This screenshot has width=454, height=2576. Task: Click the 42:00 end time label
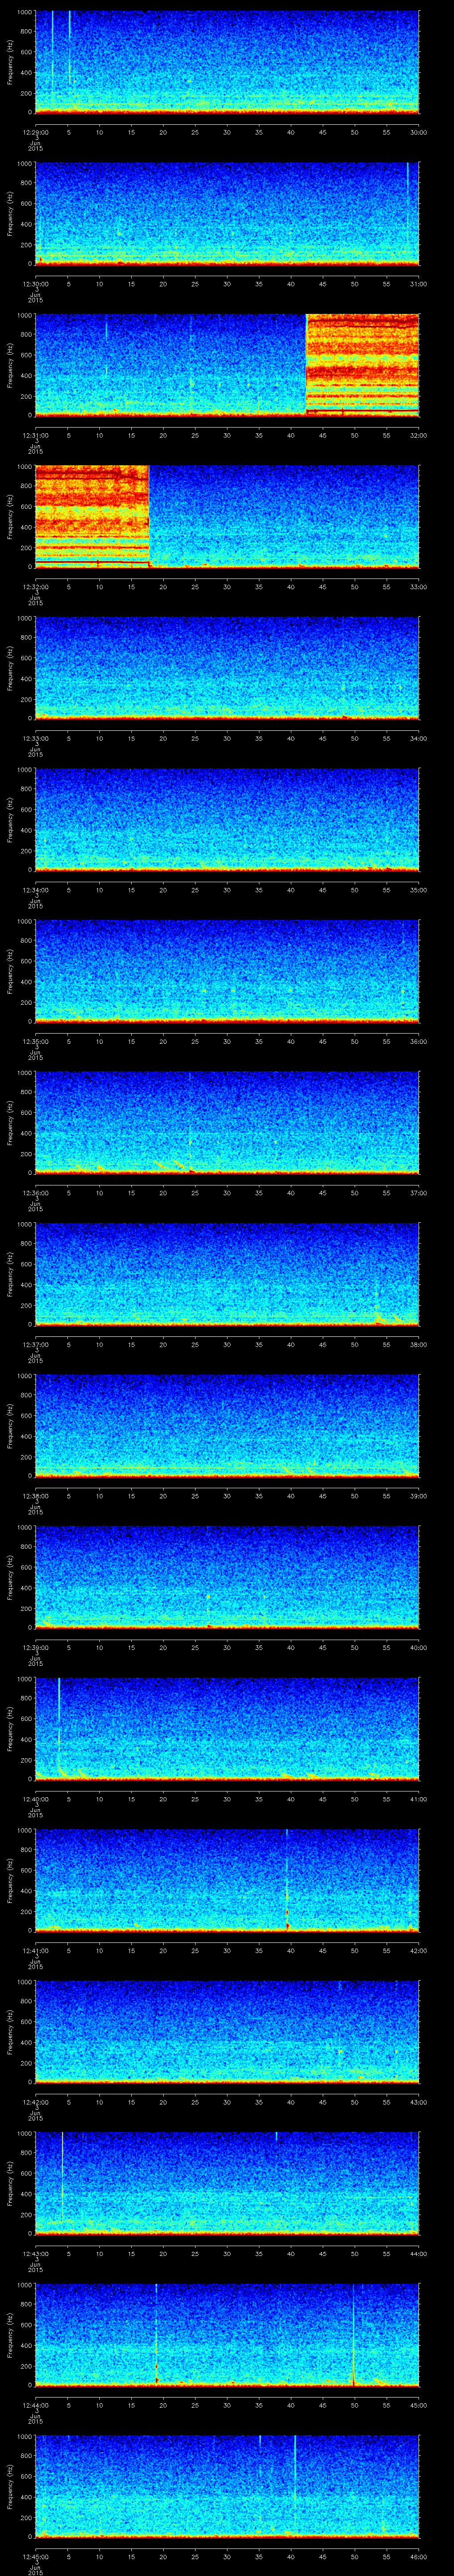[419, 1950]
